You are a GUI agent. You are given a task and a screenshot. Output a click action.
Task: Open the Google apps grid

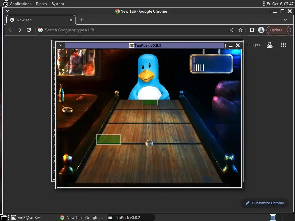pos(283,45)
